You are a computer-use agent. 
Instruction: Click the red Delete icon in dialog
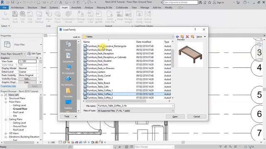coord(187,36)
